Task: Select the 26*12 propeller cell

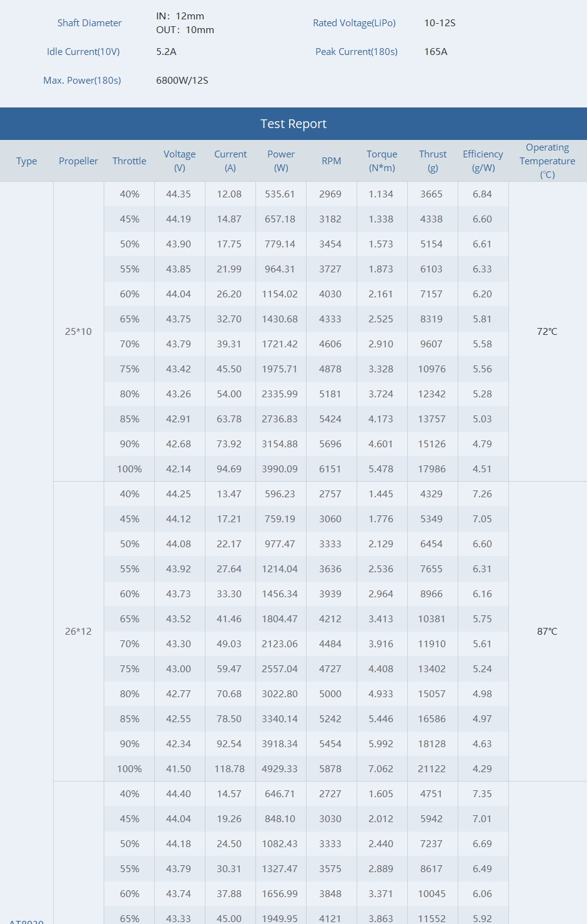Action: 78,632
